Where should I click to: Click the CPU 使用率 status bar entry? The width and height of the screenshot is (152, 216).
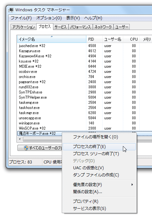(x=52, y=162)
